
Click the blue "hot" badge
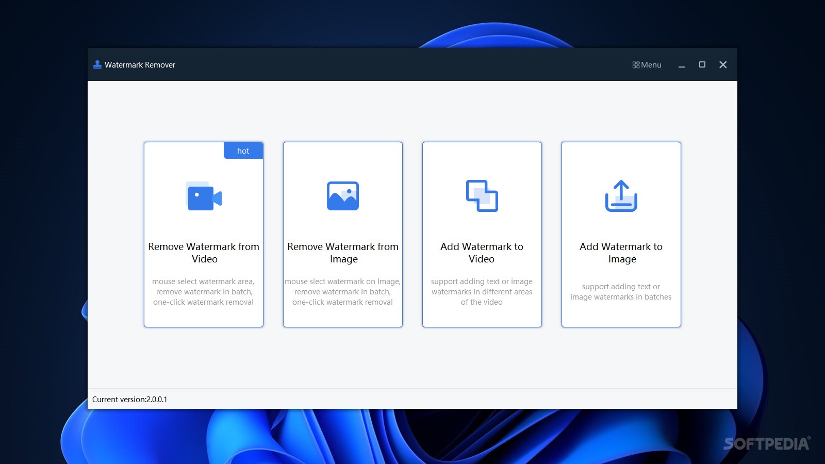pyautogui.click(x=243, y=151)
